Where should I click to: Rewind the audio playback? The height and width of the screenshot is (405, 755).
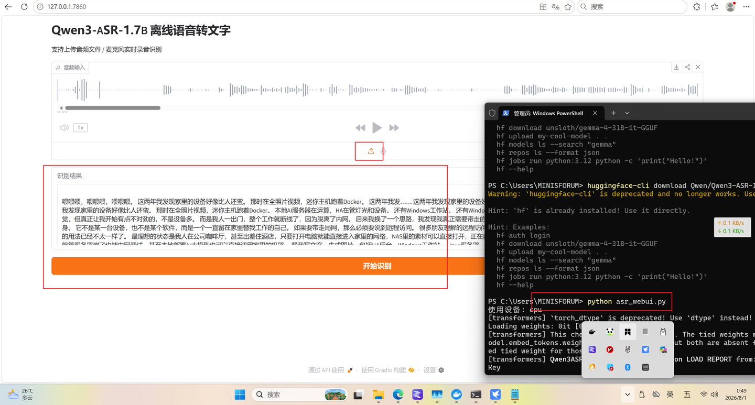360,128
